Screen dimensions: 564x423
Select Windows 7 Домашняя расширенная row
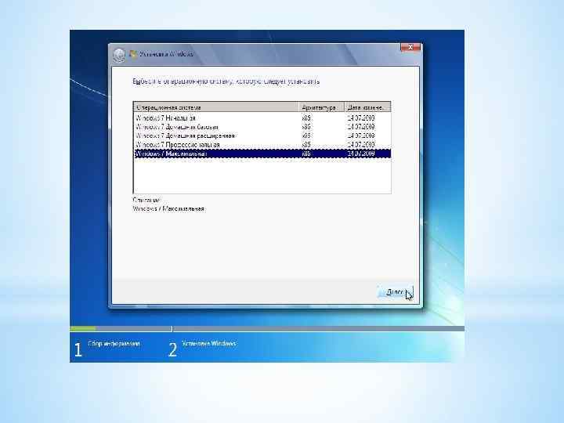[x=262, y=136]
